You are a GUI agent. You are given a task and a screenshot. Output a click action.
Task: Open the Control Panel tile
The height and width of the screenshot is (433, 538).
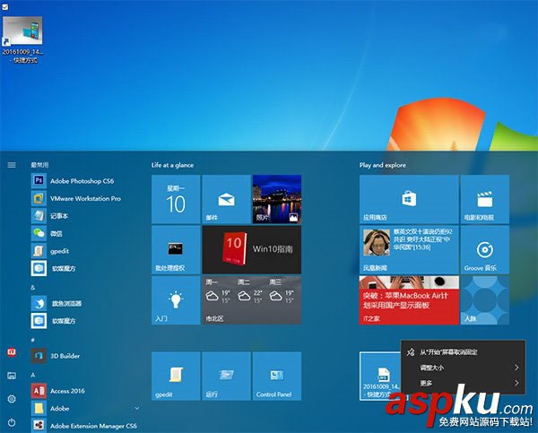[x=276, y=376]
